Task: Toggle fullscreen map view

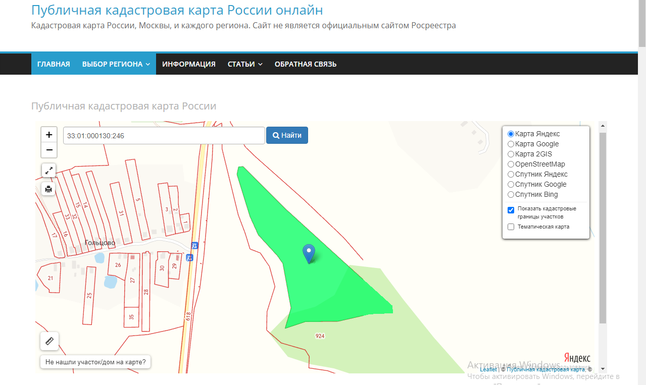Action: click(x=48, y=170)
